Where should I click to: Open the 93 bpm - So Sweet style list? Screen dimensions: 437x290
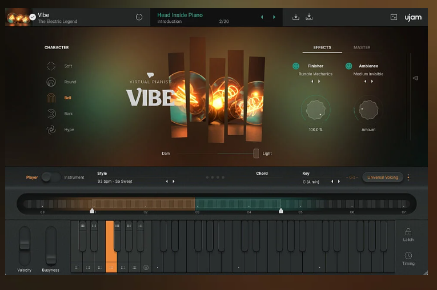(115, 182)
